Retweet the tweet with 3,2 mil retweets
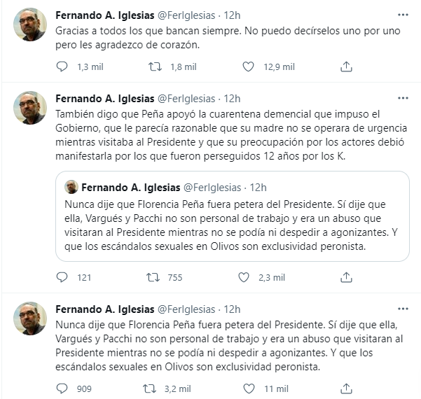 149,388
